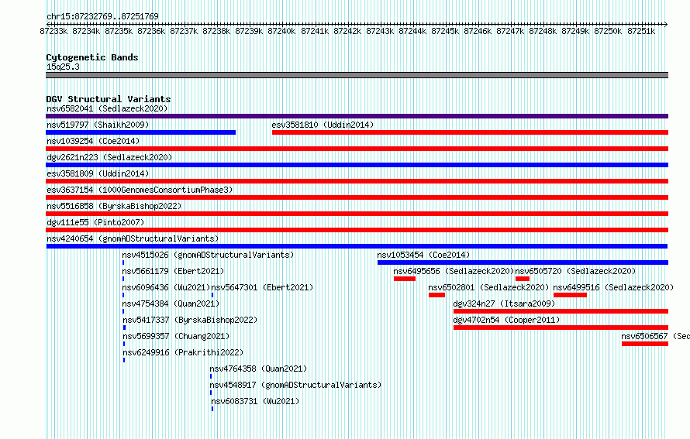Open the dgv111e55 (Pinto2007) variant

pos(95,222)
